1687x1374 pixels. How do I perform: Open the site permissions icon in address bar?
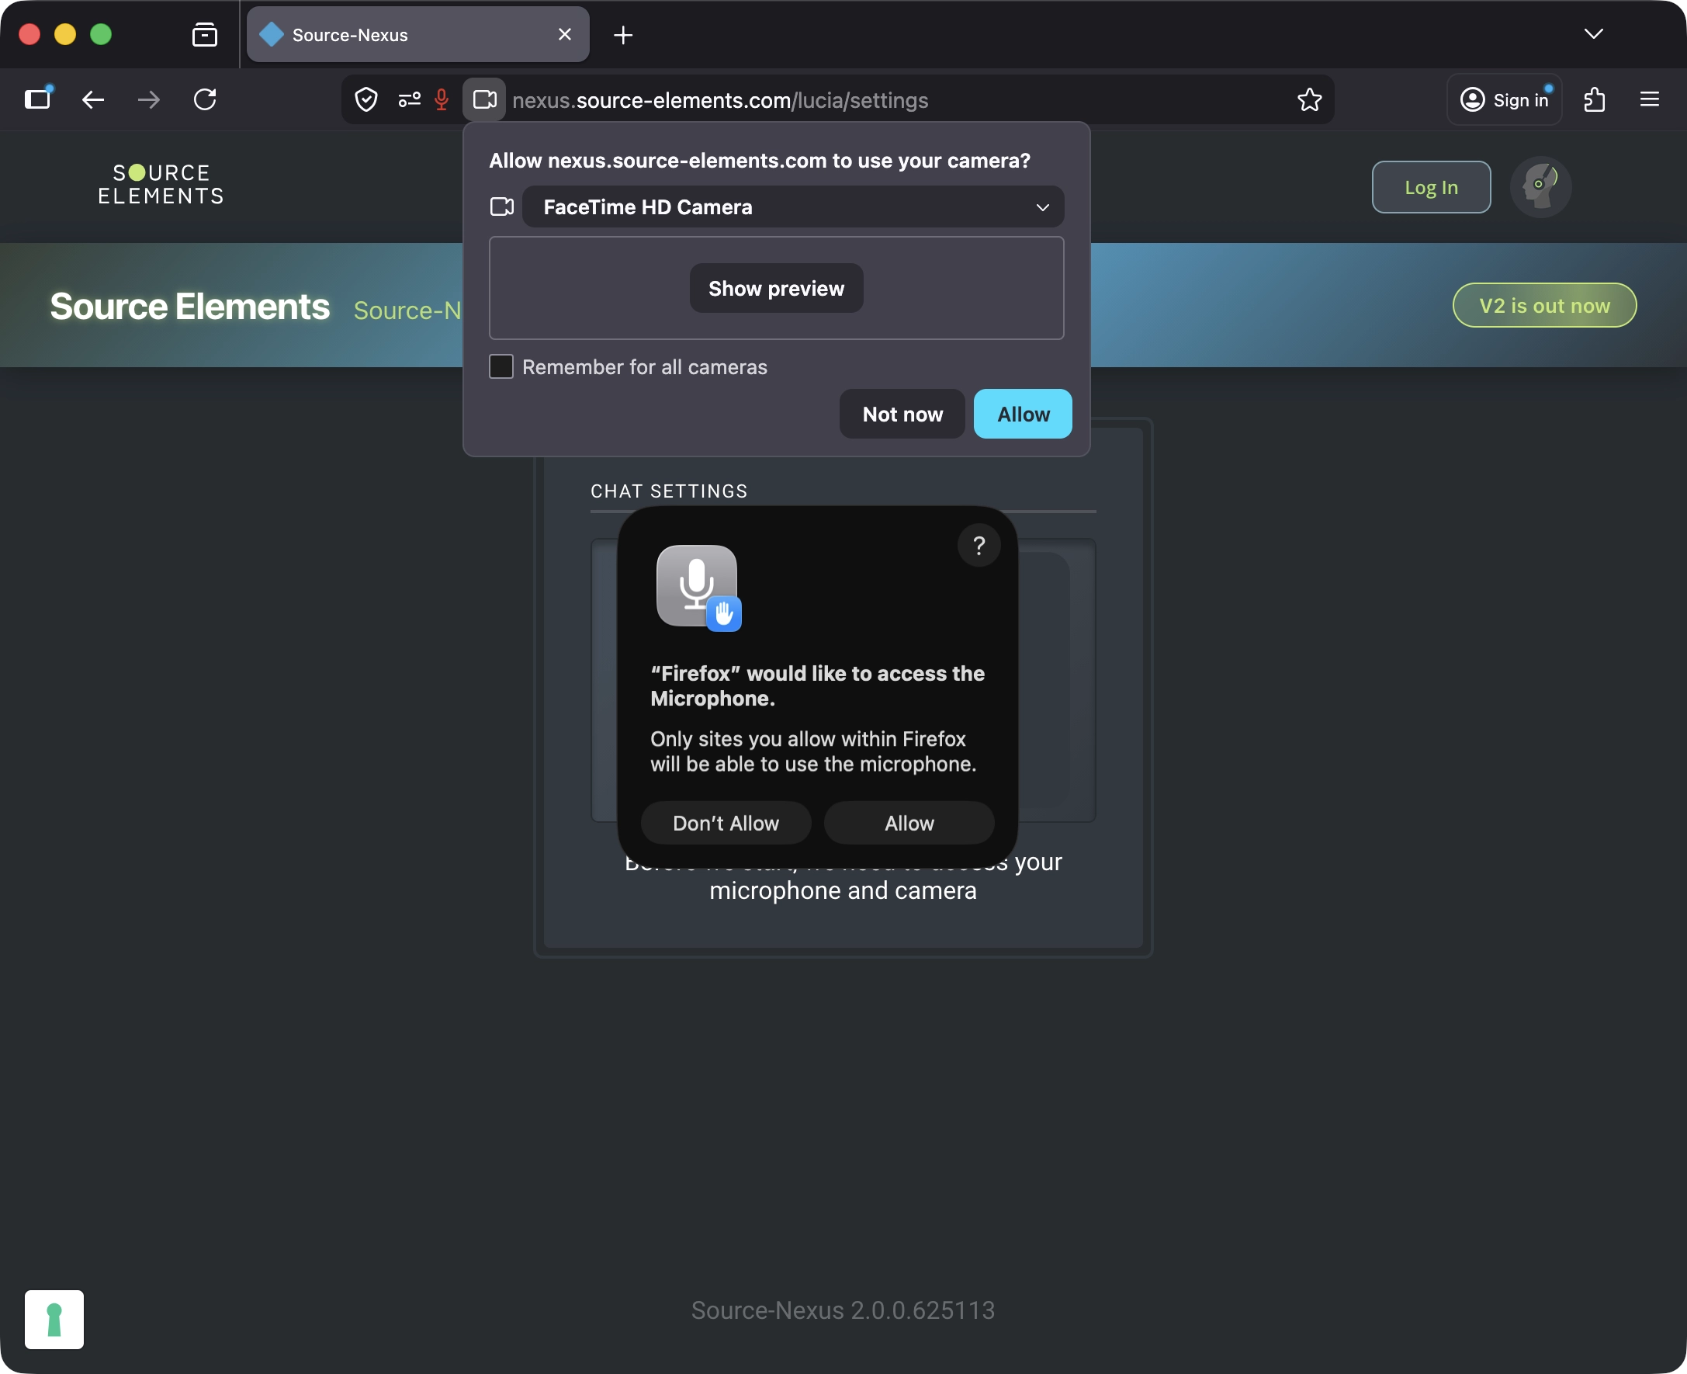[409, 99]
